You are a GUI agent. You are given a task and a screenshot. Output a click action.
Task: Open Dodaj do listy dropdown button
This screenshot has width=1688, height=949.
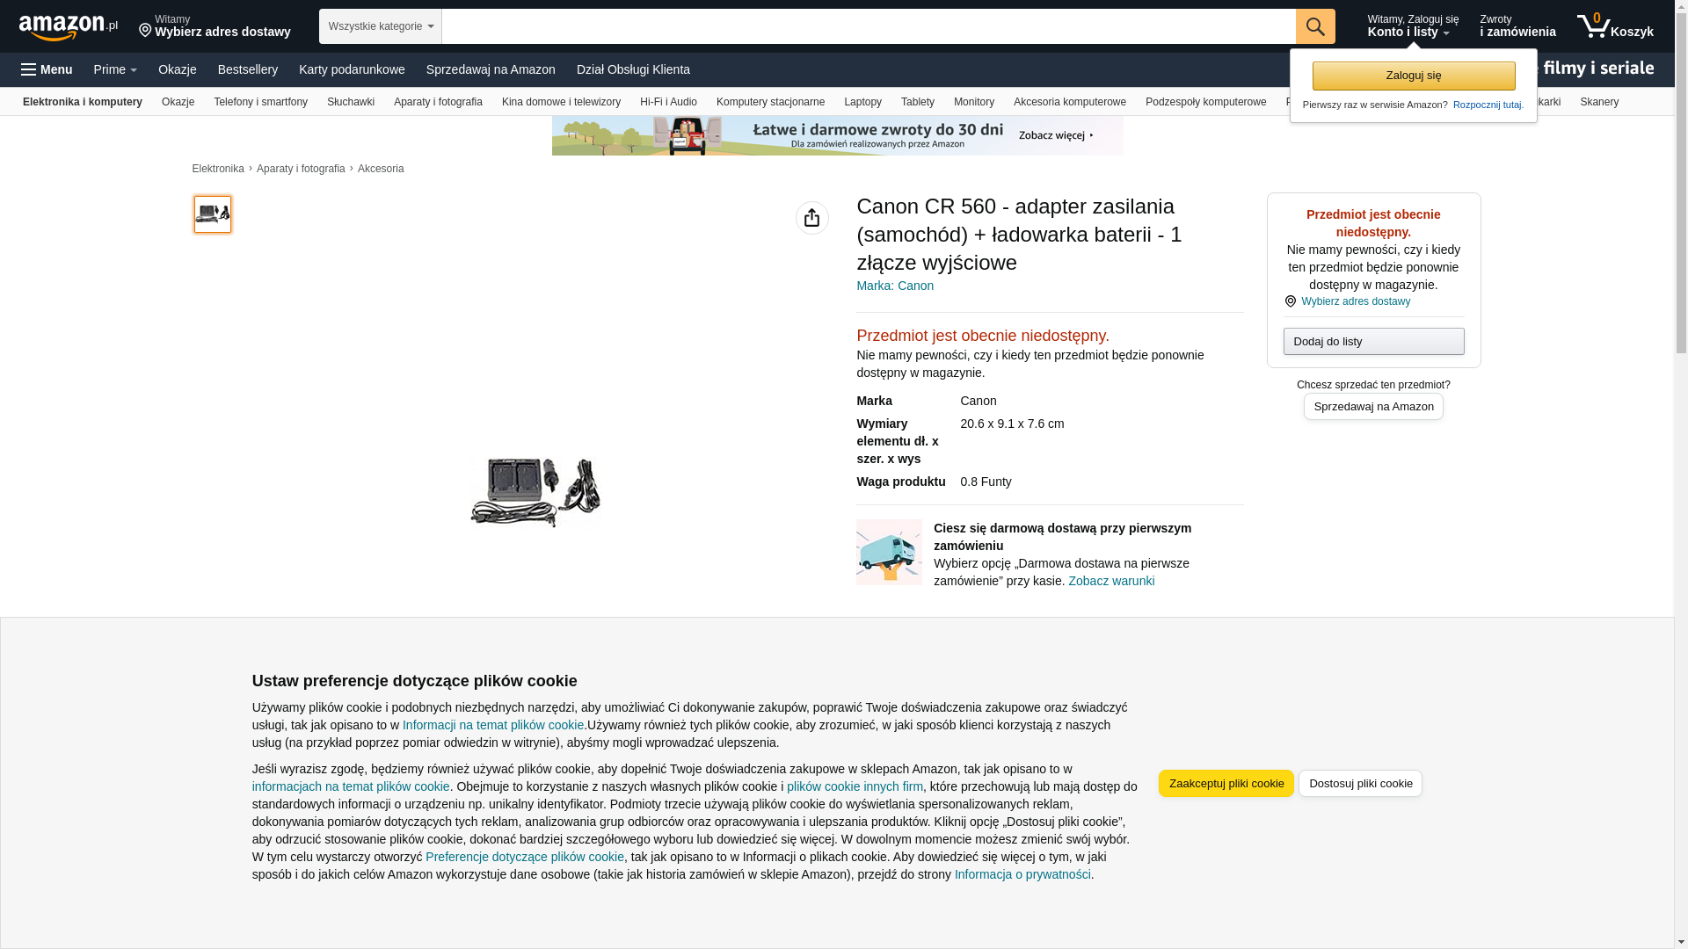click(x=1374, y=341)
